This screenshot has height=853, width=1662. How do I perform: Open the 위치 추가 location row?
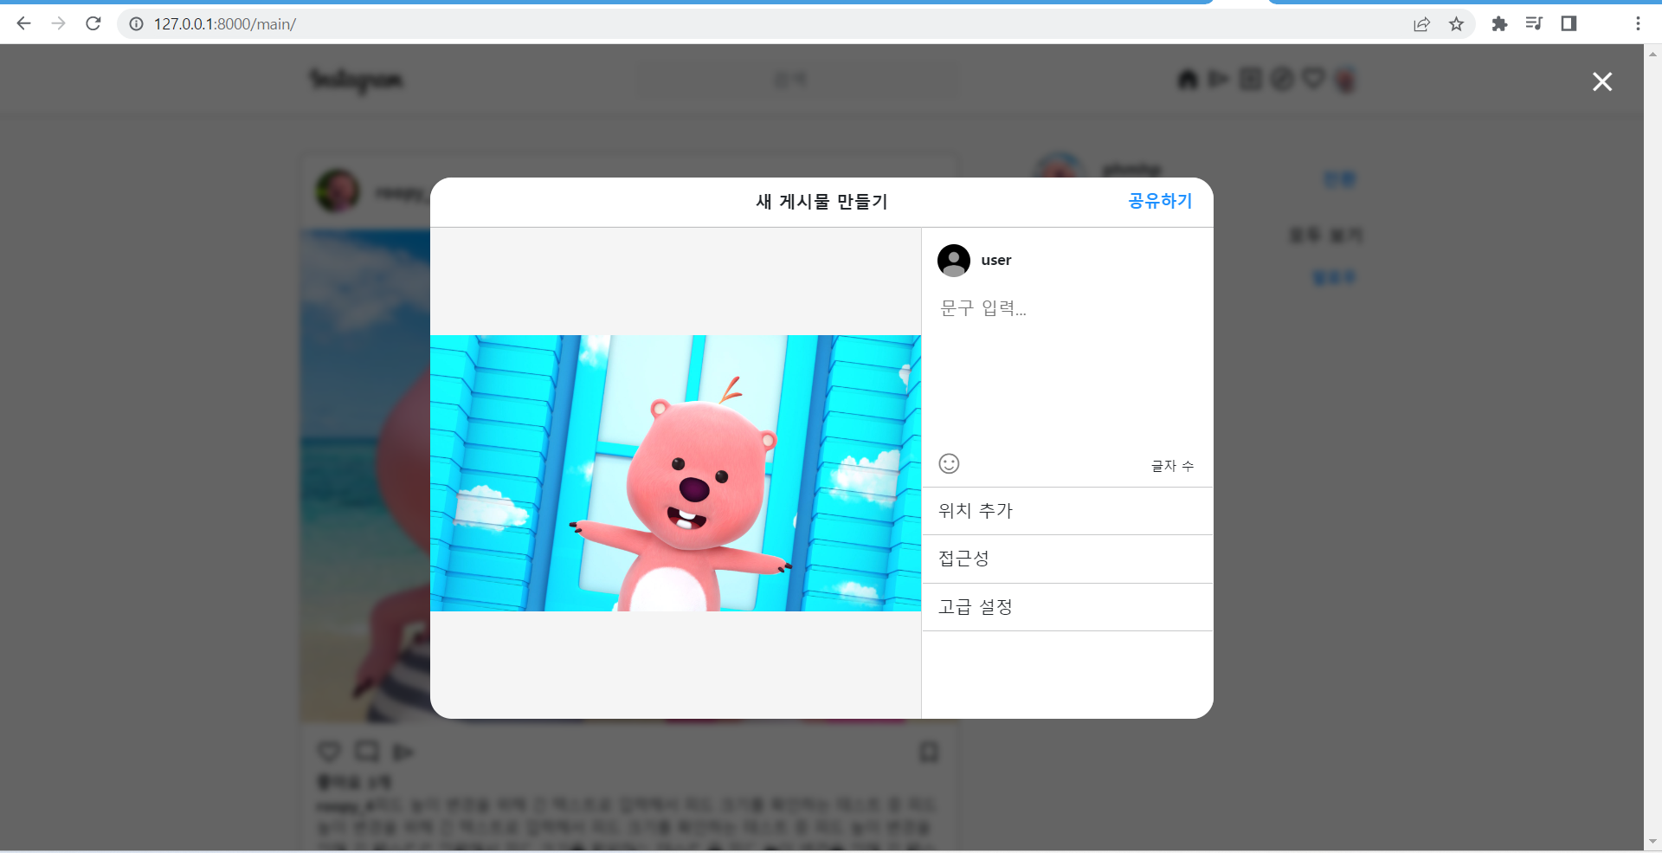point(1067,511)
